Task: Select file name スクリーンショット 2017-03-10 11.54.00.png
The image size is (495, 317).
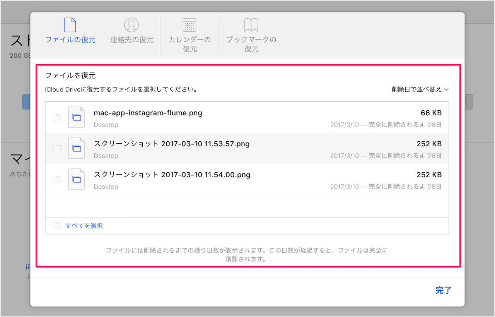Action: click(x=172, y=175)
